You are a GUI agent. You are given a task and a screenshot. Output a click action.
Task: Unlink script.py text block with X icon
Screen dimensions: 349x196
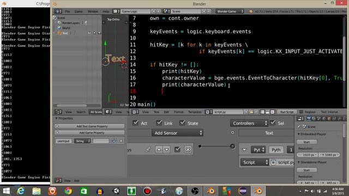[x=256, y=112]
